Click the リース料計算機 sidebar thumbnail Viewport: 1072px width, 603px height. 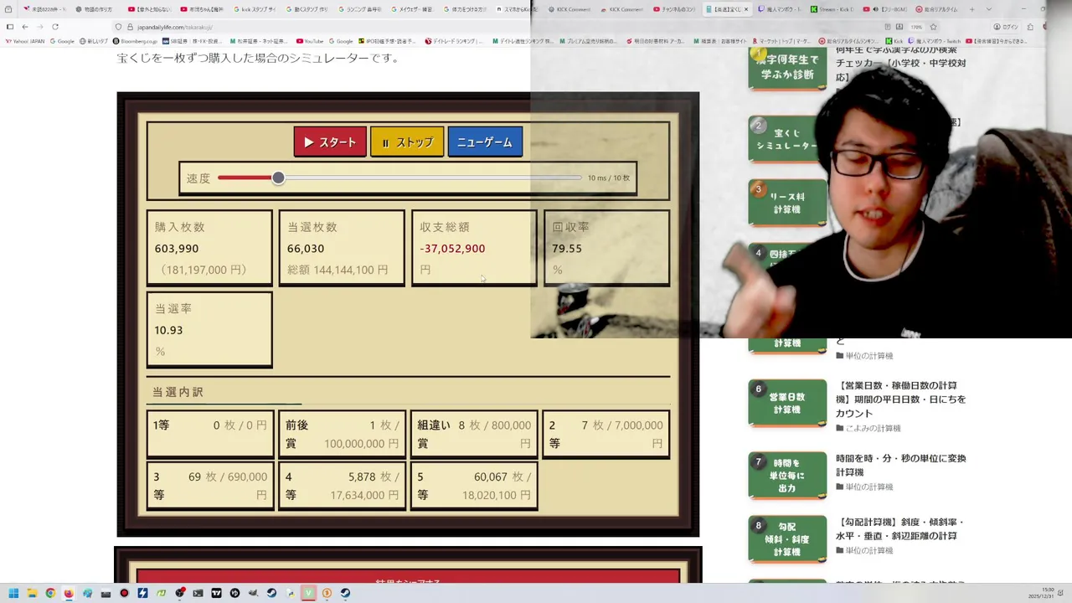[786, 202]
